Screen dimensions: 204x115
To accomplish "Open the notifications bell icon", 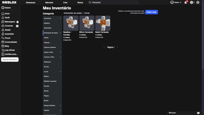I will coord(186,2).
